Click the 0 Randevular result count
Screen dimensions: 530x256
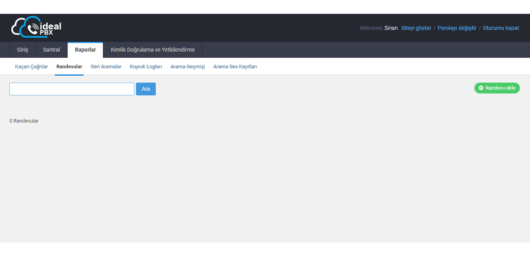pyautogui.click(x=24, y=121)
